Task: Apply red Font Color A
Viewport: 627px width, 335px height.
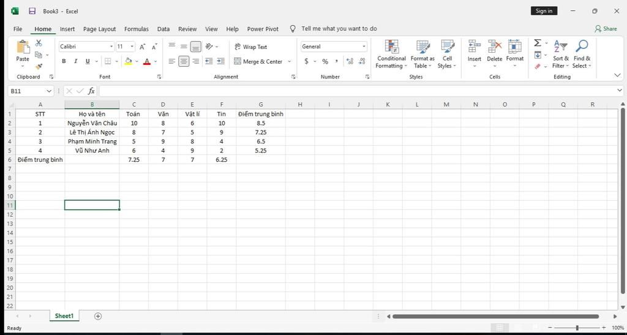Action: [147, 61]
